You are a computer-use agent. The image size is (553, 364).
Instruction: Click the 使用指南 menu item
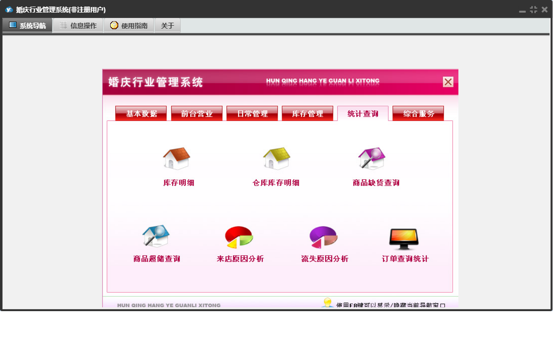pyautogui.click(x=129, y=26)
